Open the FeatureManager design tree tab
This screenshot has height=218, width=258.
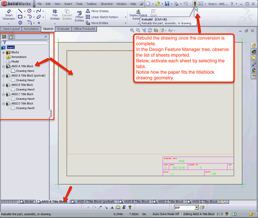point(4,36)
